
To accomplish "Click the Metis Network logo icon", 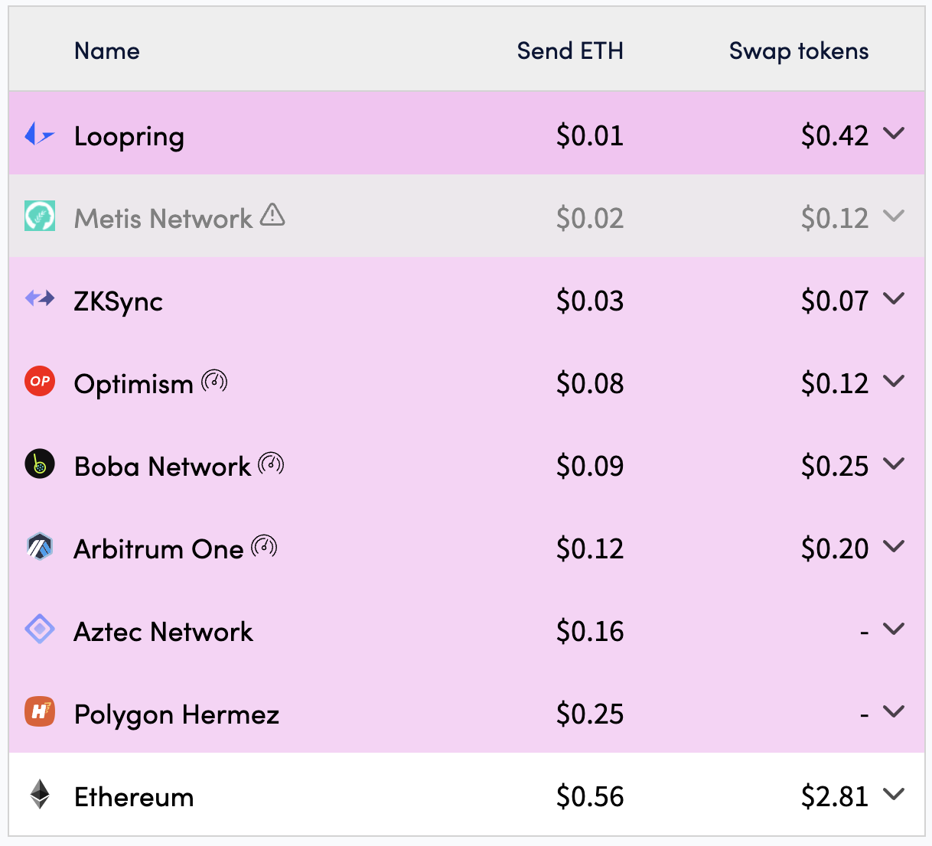I will pos(39,216).
